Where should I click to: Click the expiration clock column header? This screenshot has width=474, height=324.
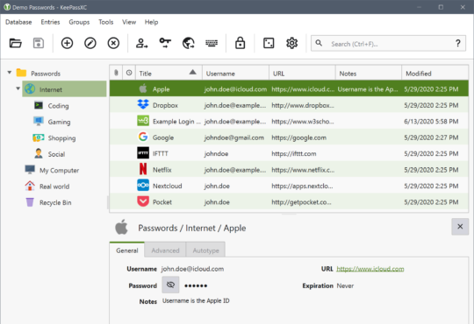pos(129,73)
